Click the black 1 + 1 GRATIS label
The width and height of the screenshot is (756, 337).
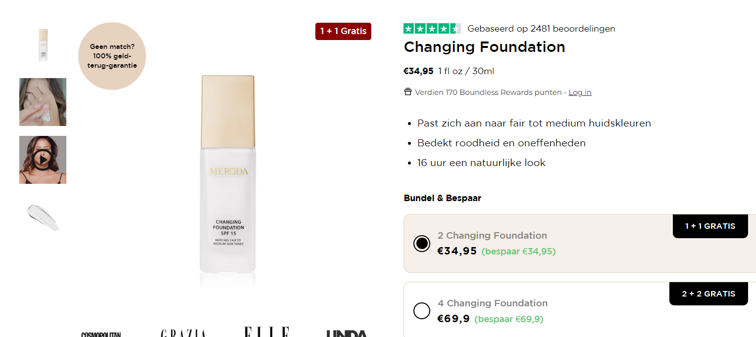(x=710, y=226)
